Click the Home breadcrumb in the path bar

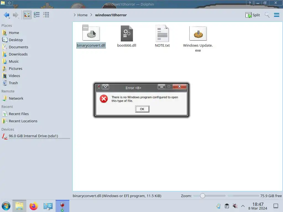[x=82, y=15]
